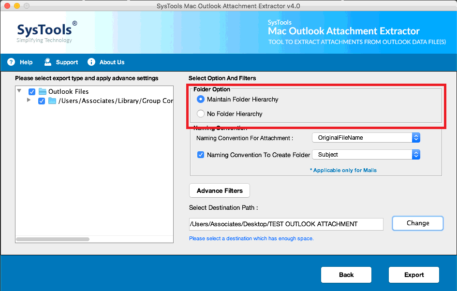
Task: Click 'Naming Convention For Attachment :' label
Action: pyautogui.click(x=245, y=138)
